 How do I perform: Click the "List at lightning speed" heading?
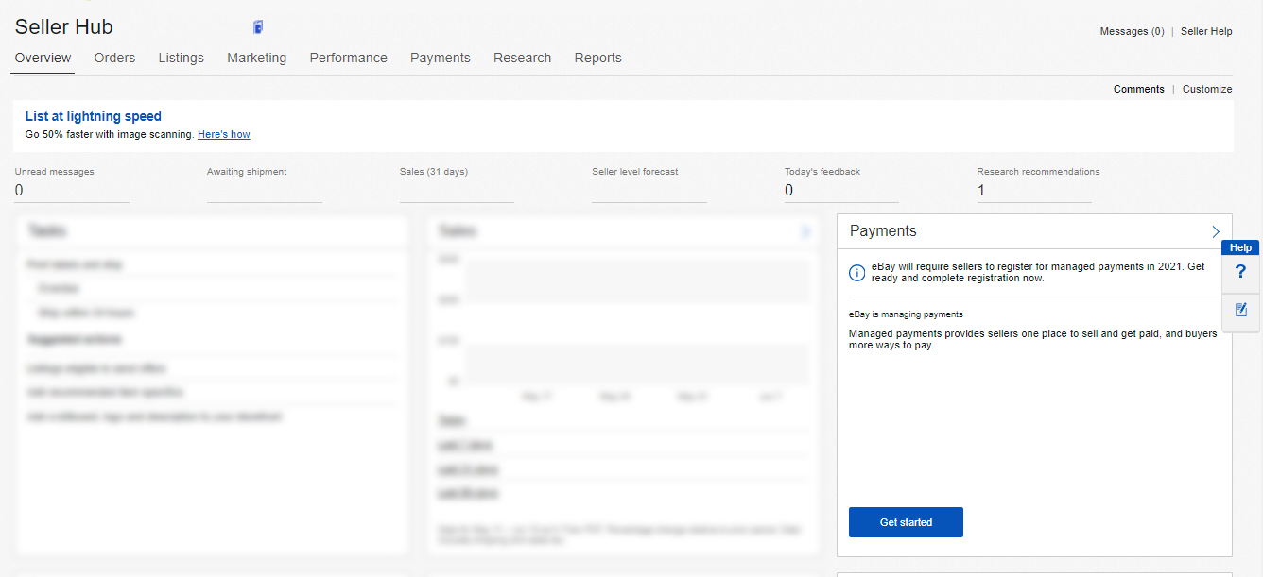click(94, 116)
